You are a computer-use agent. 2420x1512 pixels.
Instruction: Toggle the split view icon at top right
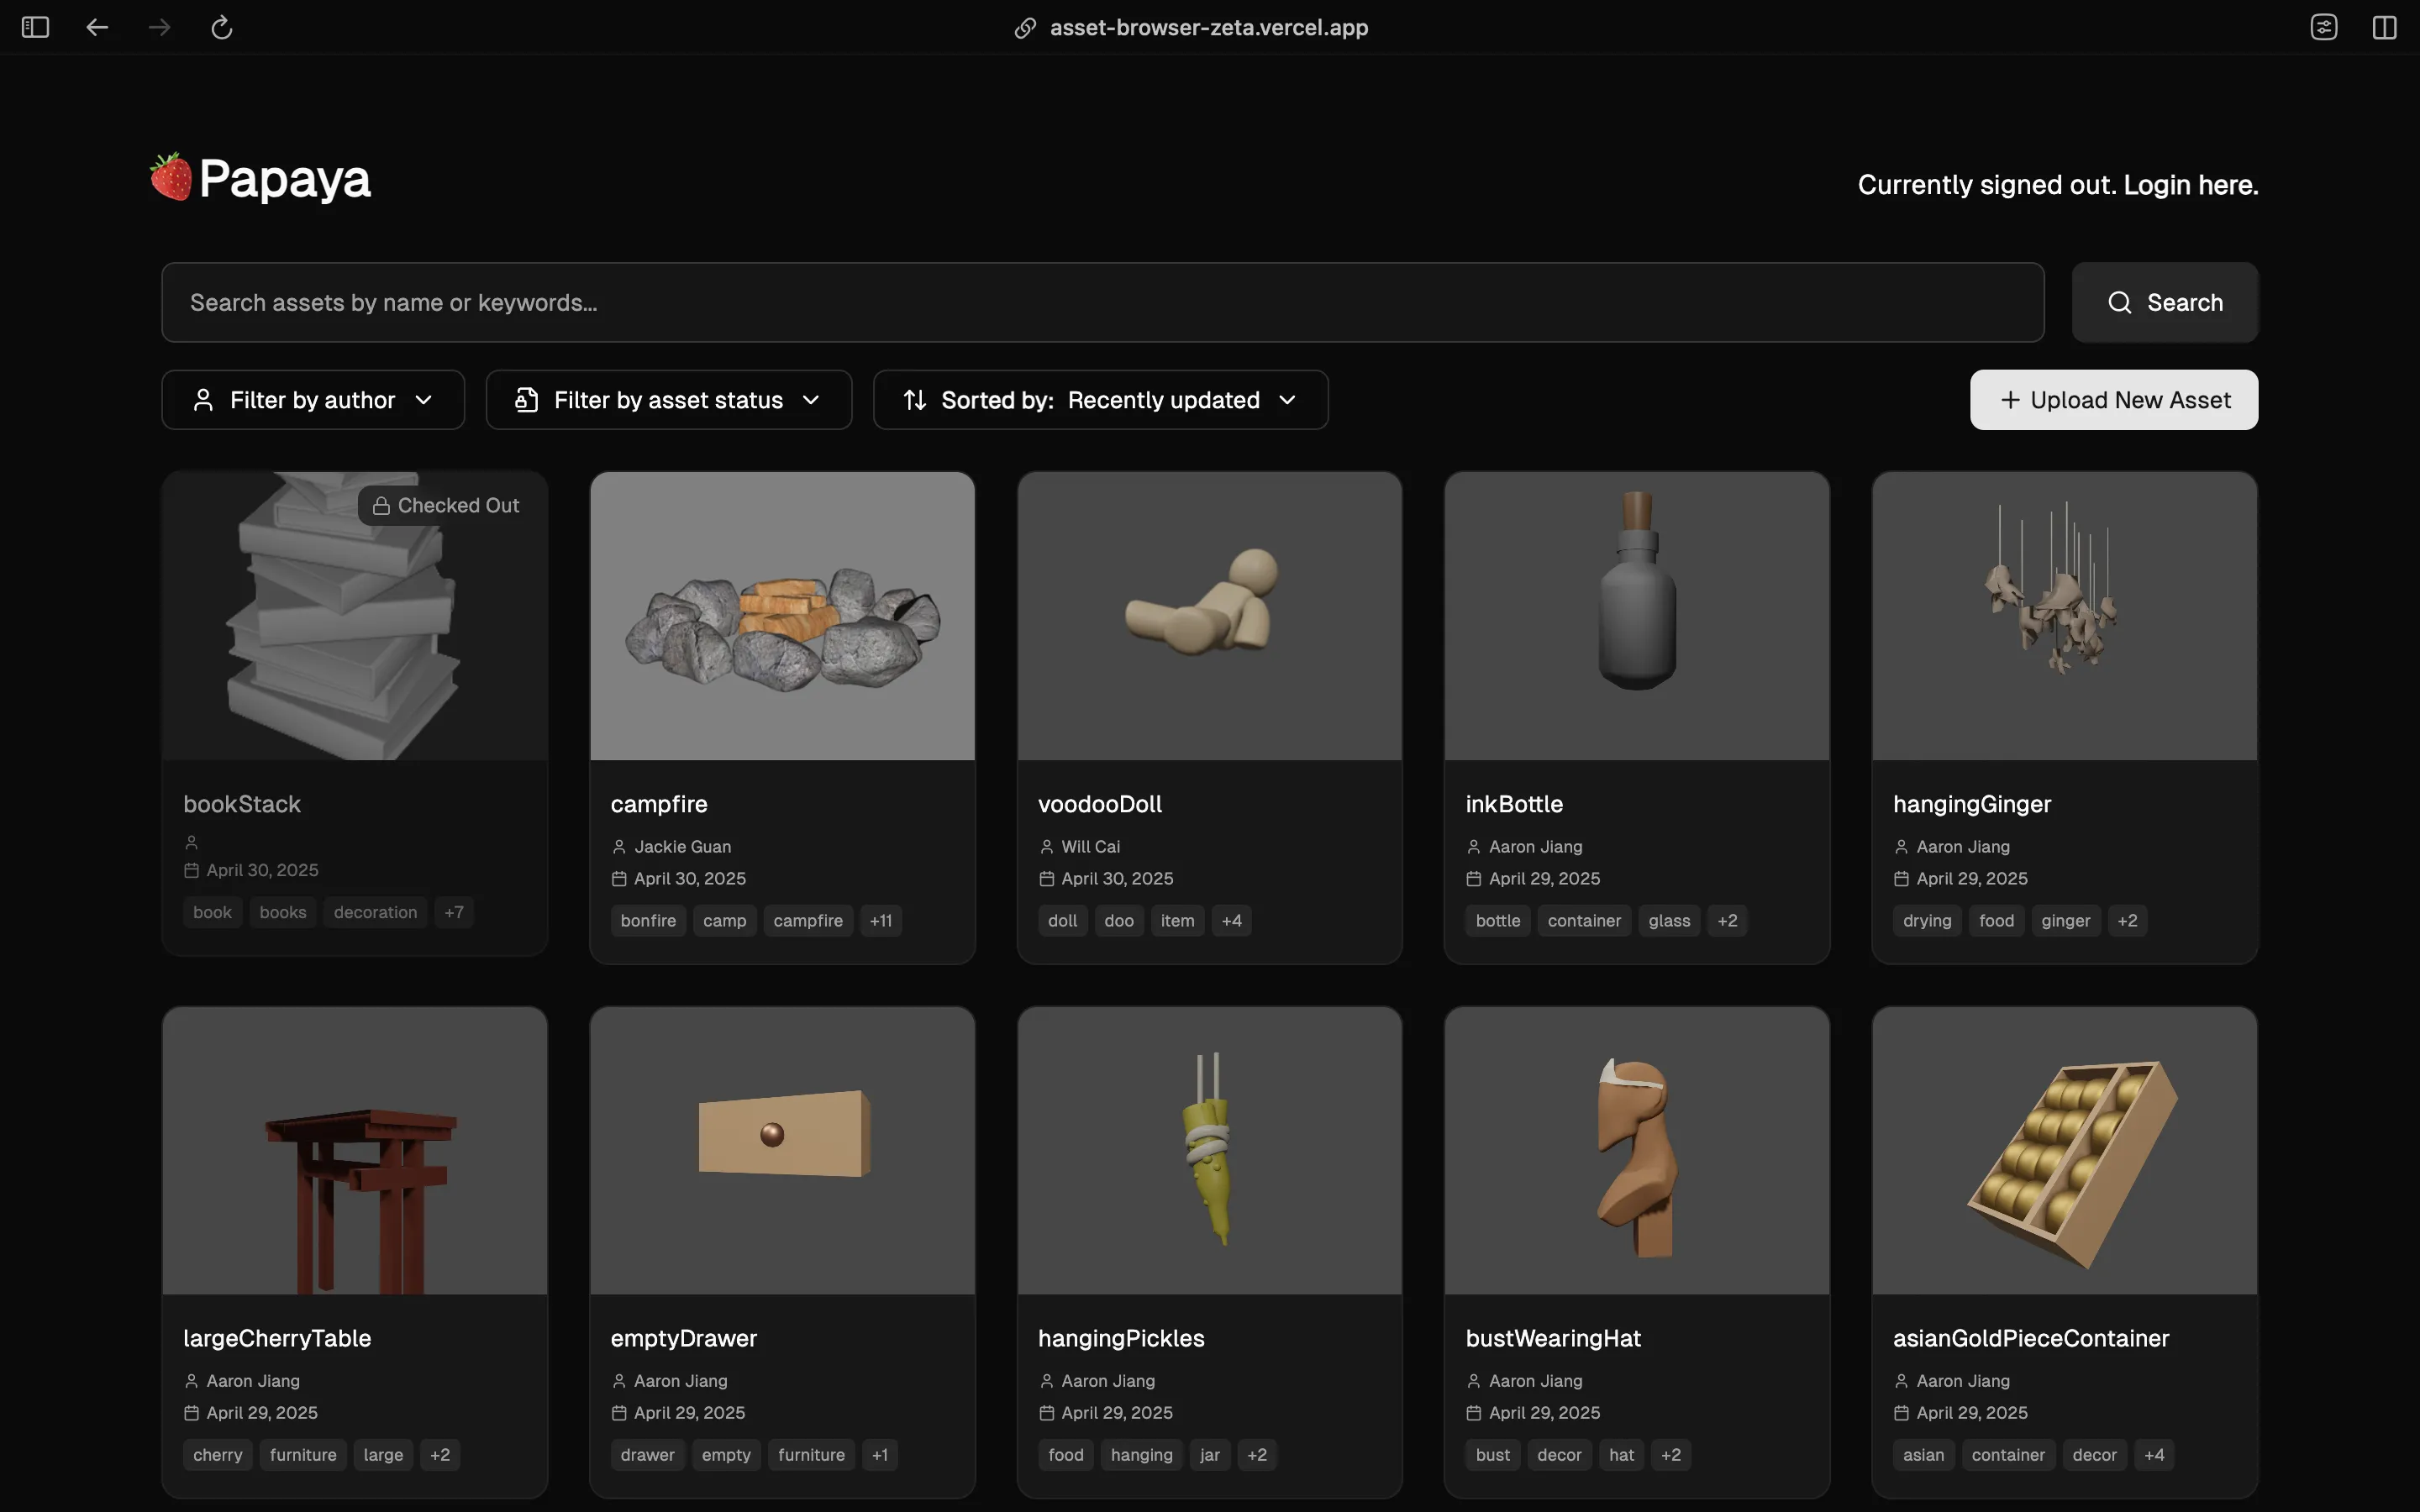2384,27
